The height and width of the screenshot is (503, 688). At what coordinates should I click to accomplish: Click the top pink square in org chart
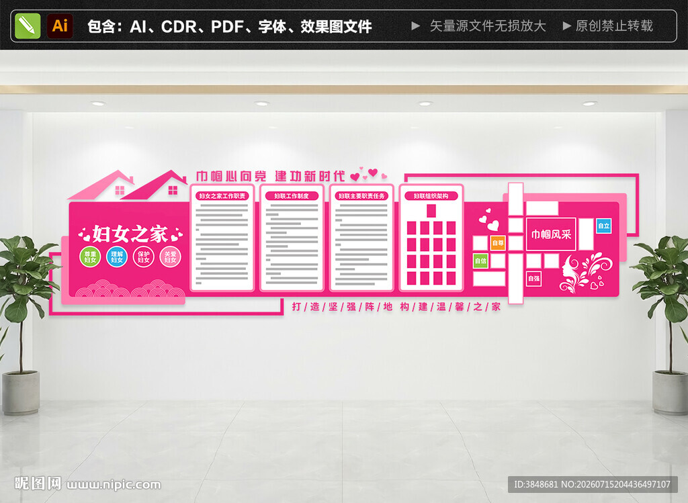(431, 211)
